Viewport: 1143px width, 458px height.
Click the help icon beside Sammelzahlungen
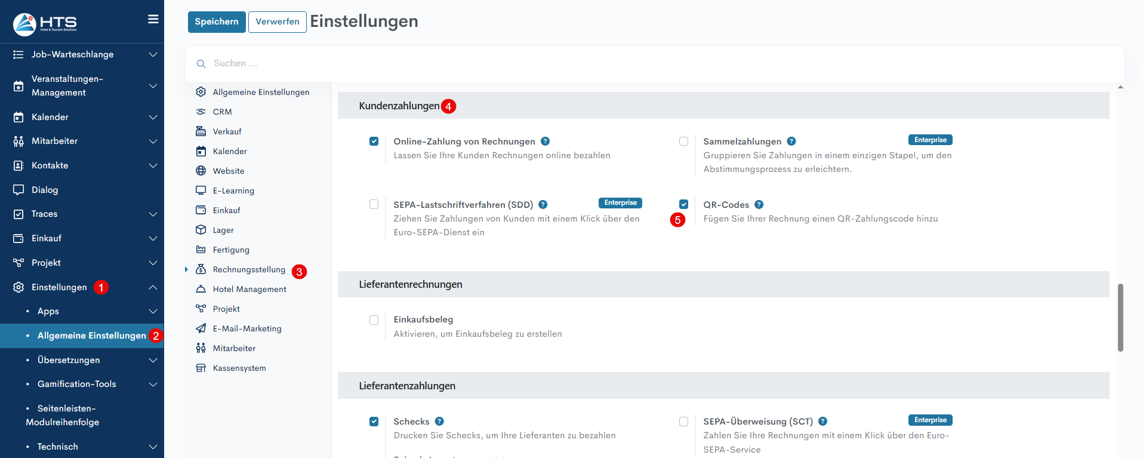point(791,142)
